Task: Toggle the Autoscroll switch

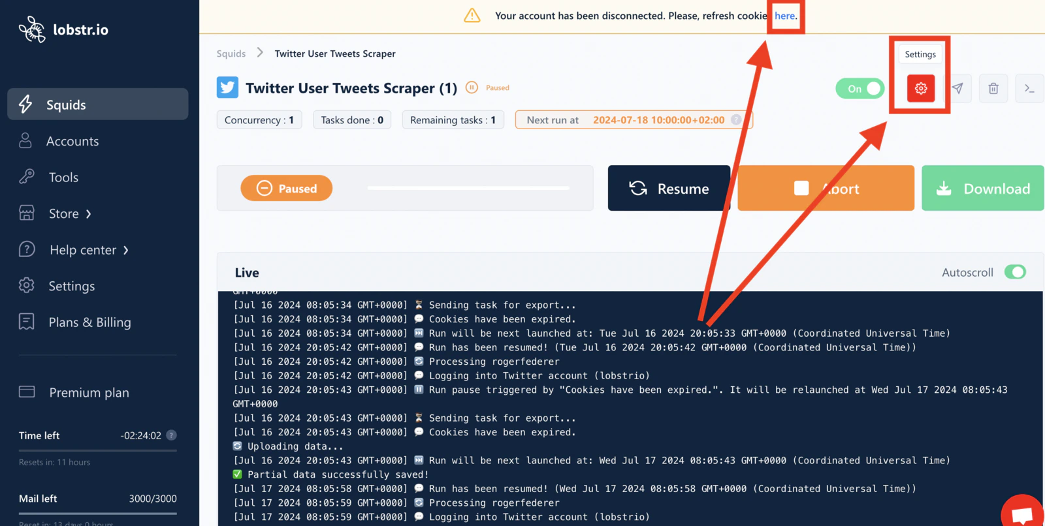Action: tap(1015, 272)
